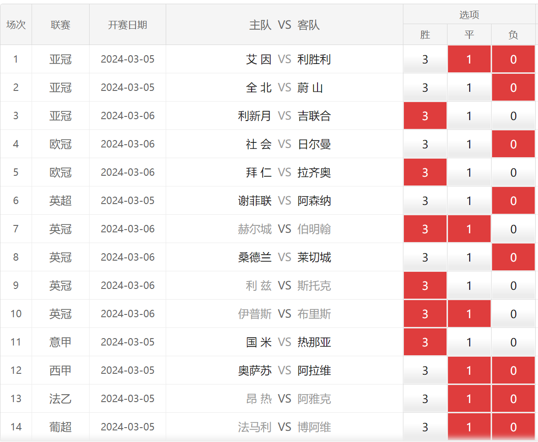Select draw option 1 for 拜仁 VS 拉齐奥

pos(469,172)
